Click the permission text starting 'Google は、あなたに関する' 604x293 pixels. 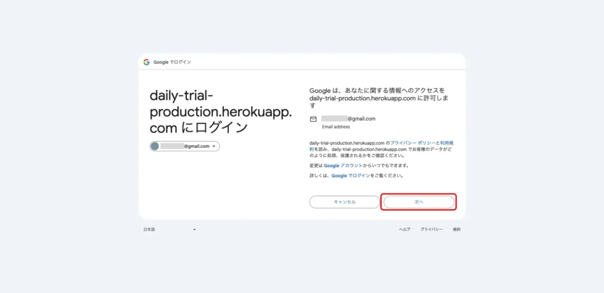(x=379, y=98)
